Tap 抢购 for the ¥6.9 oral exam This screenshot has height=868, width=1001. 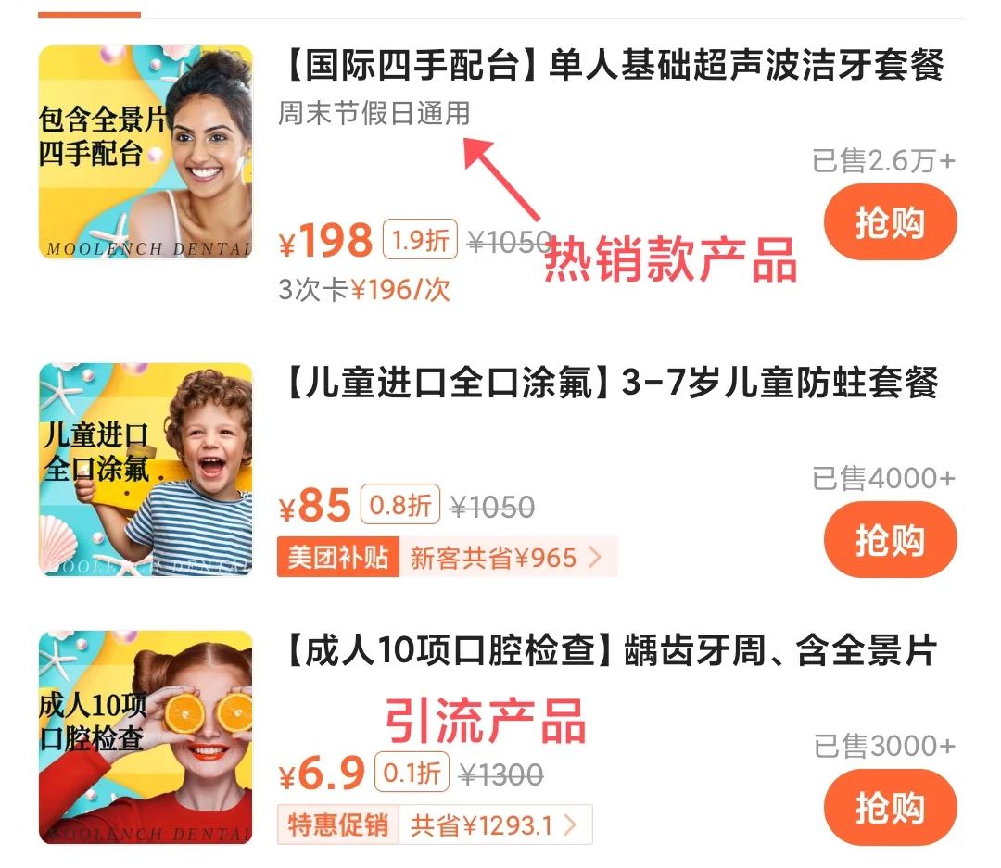pos(890,807)
